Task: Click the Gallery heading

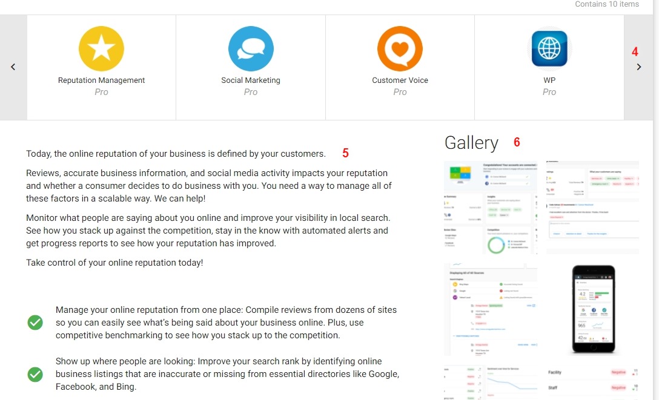Action: [471, 143]
